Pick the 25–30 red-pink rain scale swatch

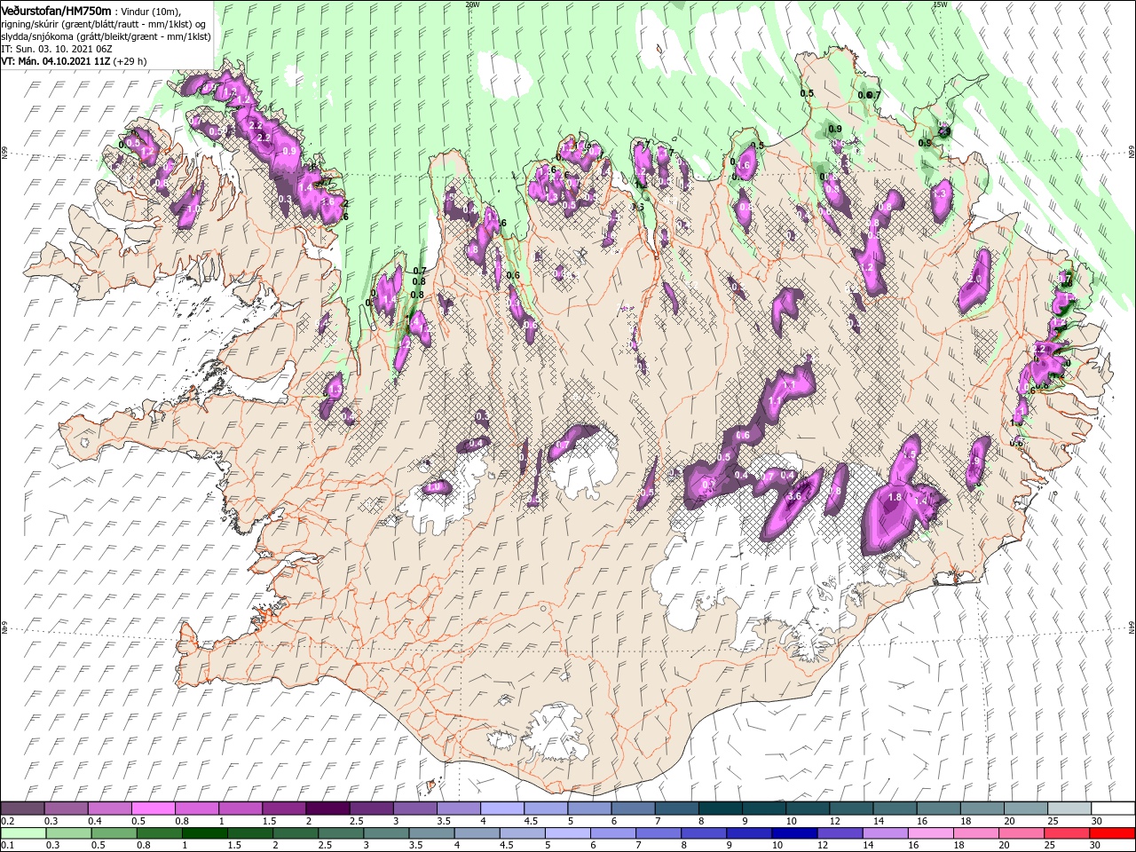tap(1068, 832)
